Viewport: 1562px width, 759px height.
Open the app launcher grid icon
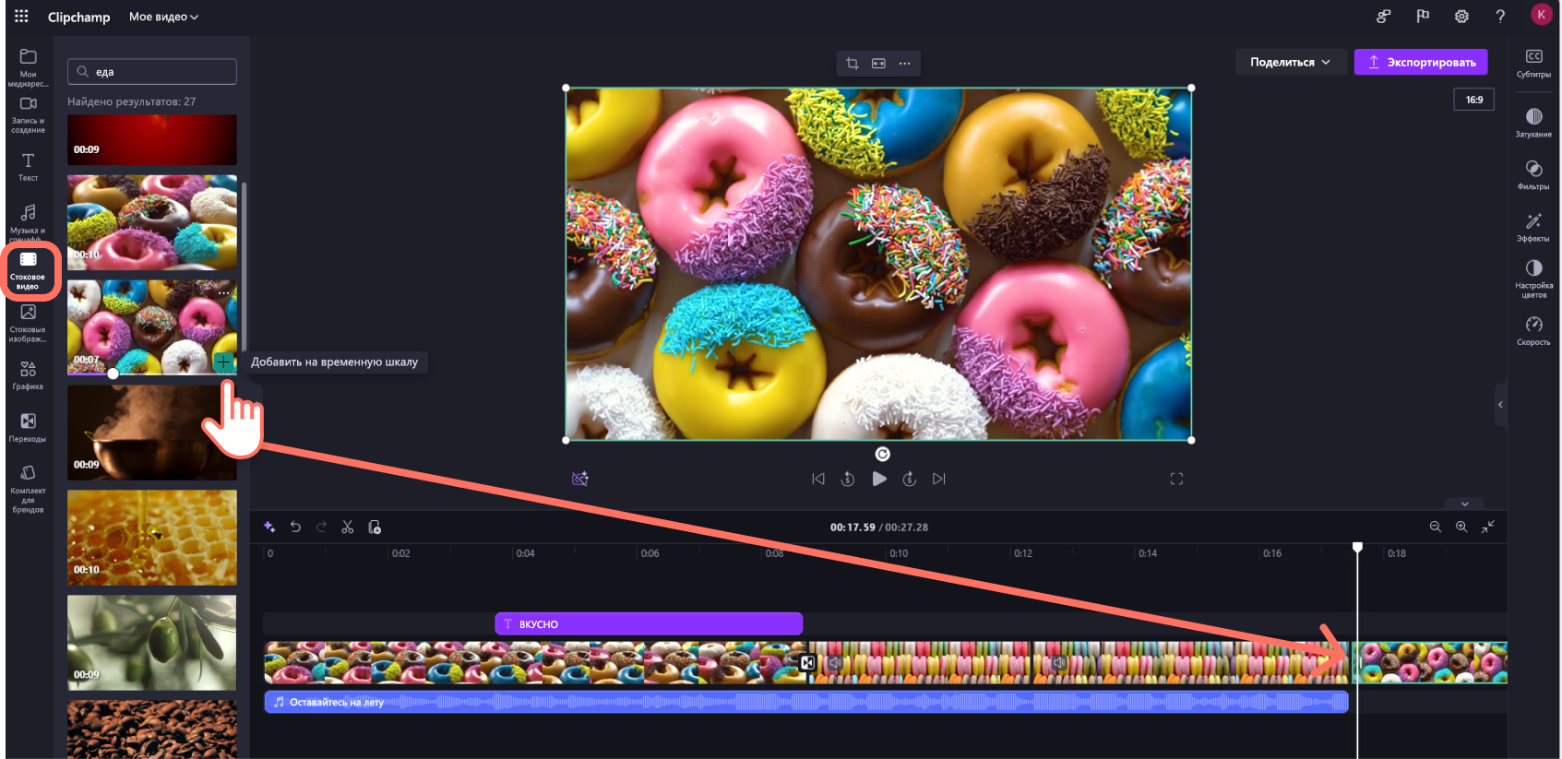point(21,16)
